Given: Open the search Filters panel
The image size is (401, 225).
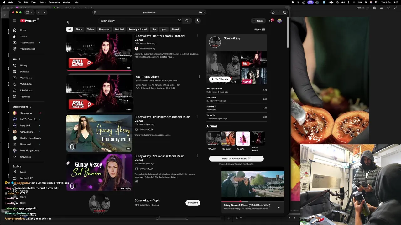Looking at the screenshot, I should [x=260, y=30].
